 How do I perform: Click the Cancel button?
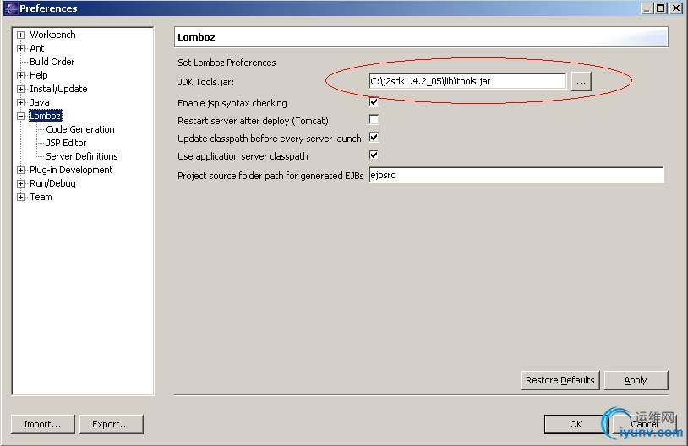pyautogui.click(x=645, y=424)
